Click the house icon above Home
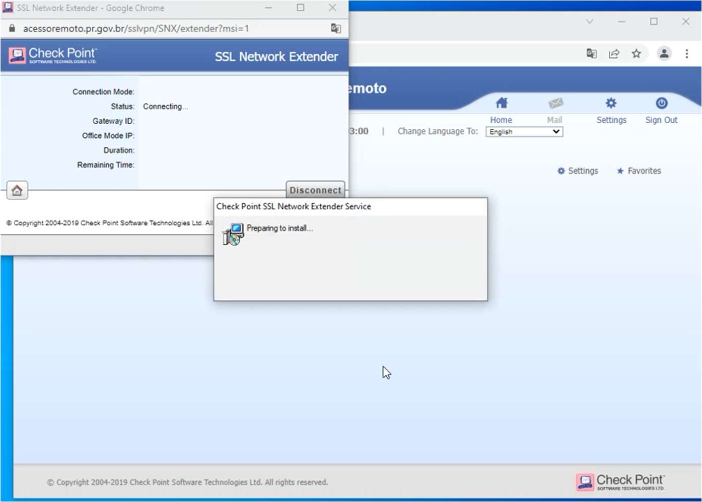The width and height of the screenshot is (702, 502). click(x=502, y=103)
